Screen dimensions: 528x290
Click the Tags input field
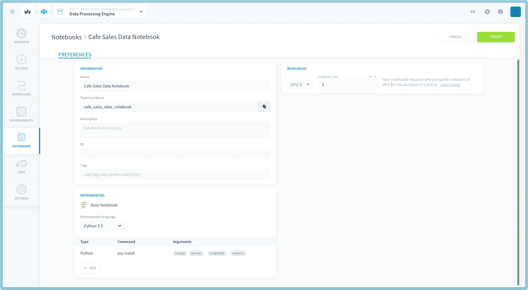[175, 175]
